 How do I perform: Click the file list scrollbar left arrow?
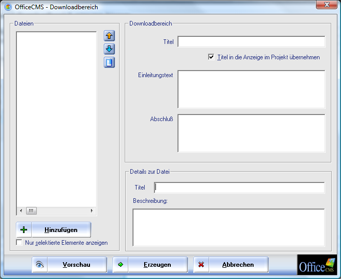(21, 211)
